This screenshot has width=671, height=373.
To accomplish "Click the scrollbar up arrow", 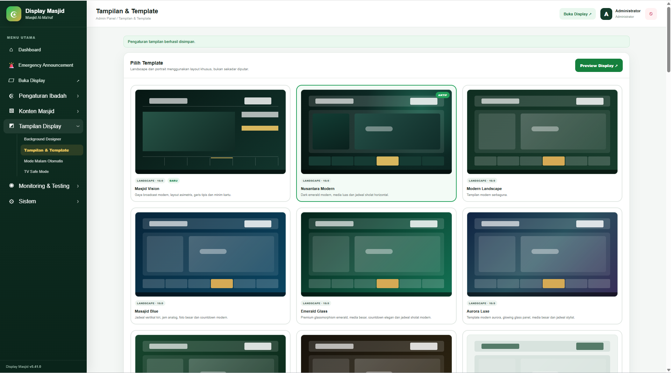I will (x=668, y=3).
